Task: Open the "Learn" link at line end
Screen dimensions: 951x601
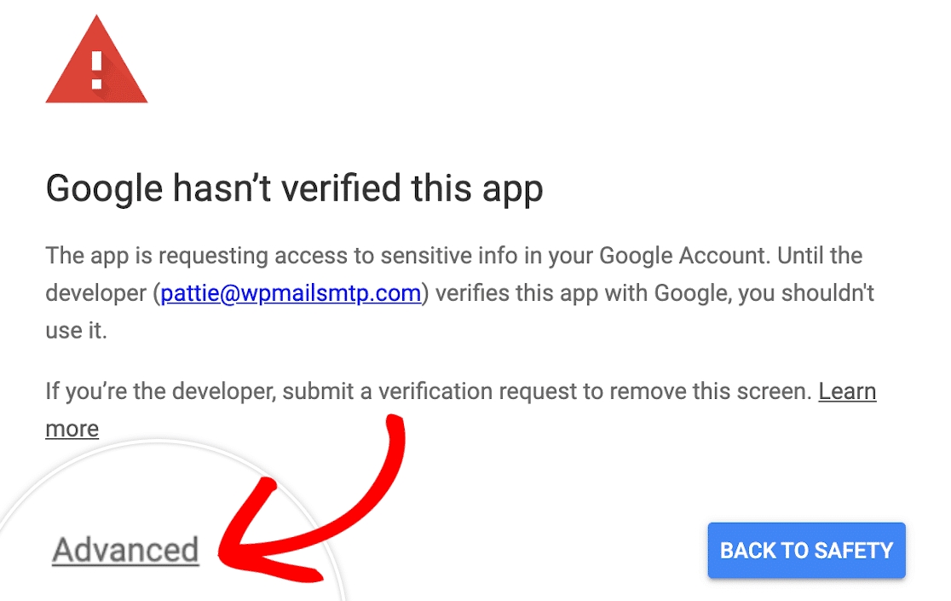Action: (847, 391)
